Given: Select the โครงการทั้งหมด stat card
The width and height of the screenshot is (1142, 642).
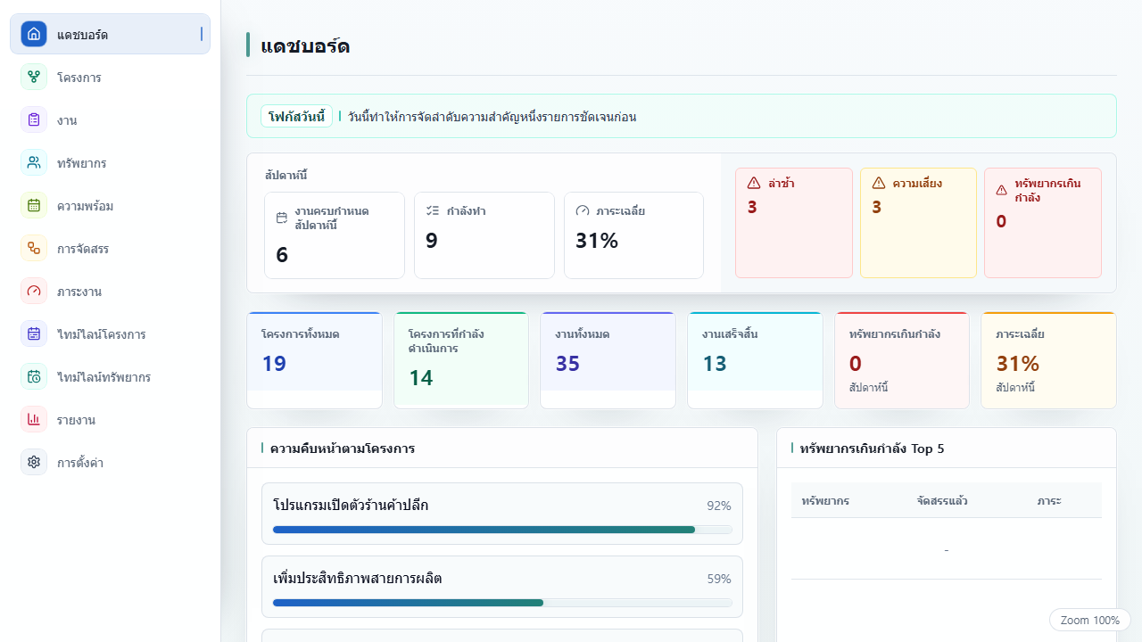Looking at the screenshot, I should point(314,360).
